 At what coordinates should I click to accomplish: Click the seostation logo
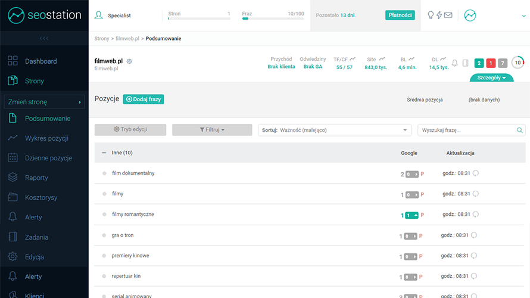44,15
